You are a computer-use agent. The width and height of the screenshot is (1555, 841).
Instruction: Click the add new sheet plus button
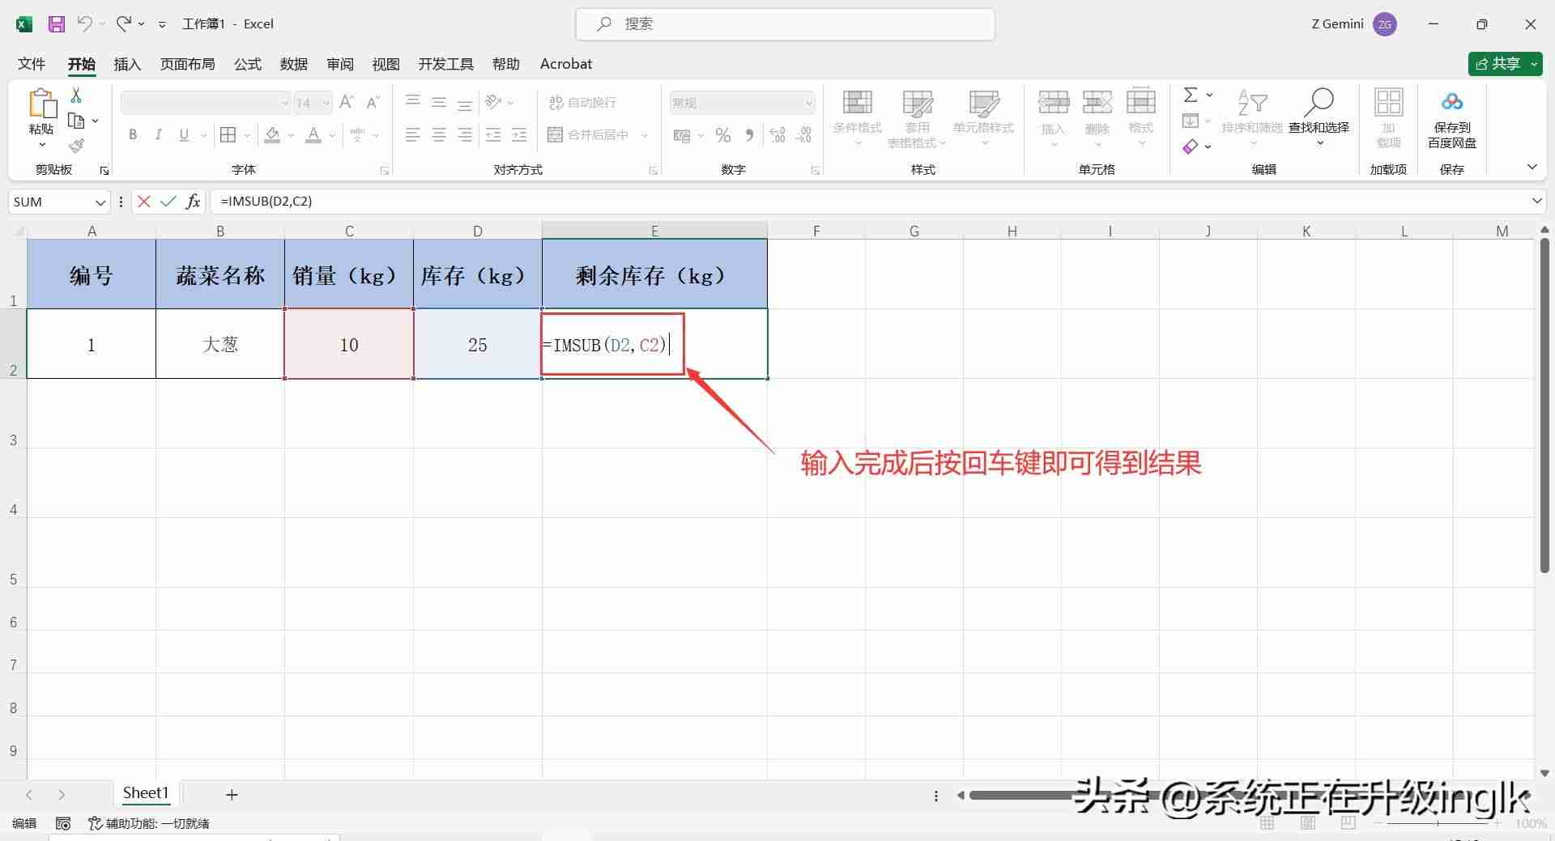pos(232,795)
